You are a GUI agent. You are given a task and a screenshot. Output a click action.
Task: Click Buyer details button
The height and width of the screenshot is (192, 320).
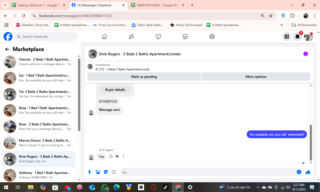coord(115,90)
